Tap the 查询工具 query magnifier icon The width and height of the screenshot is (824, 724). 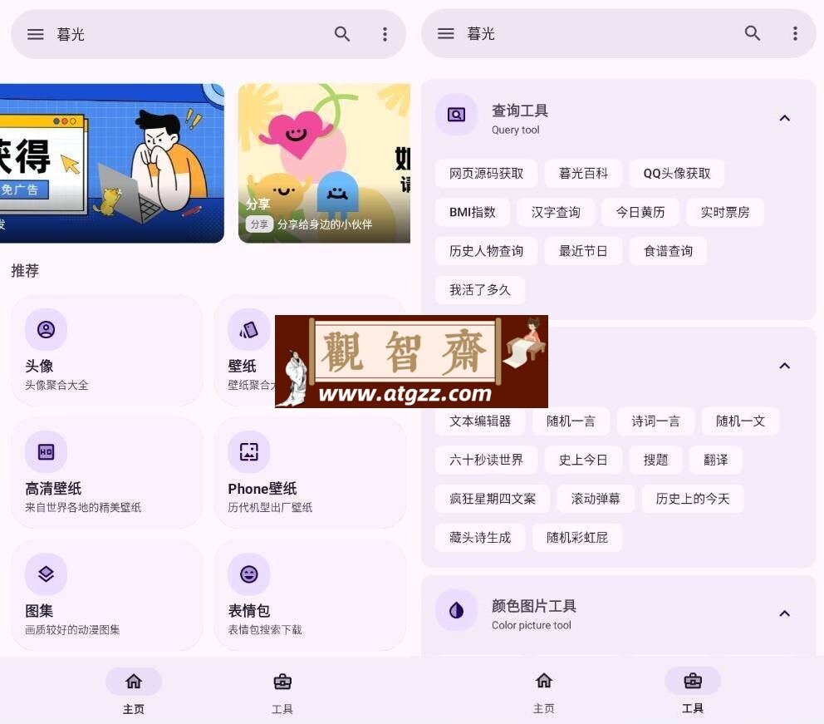[x=456, y=115]
